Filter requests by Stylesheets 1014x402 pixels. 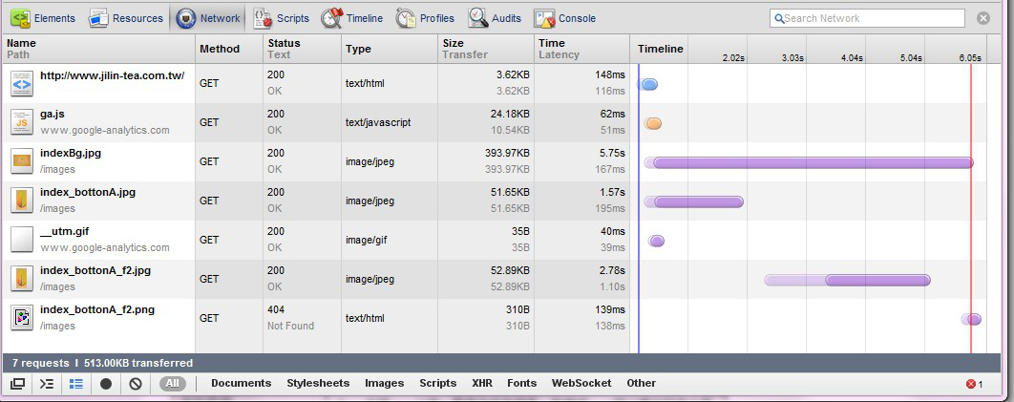pos(318,383)
